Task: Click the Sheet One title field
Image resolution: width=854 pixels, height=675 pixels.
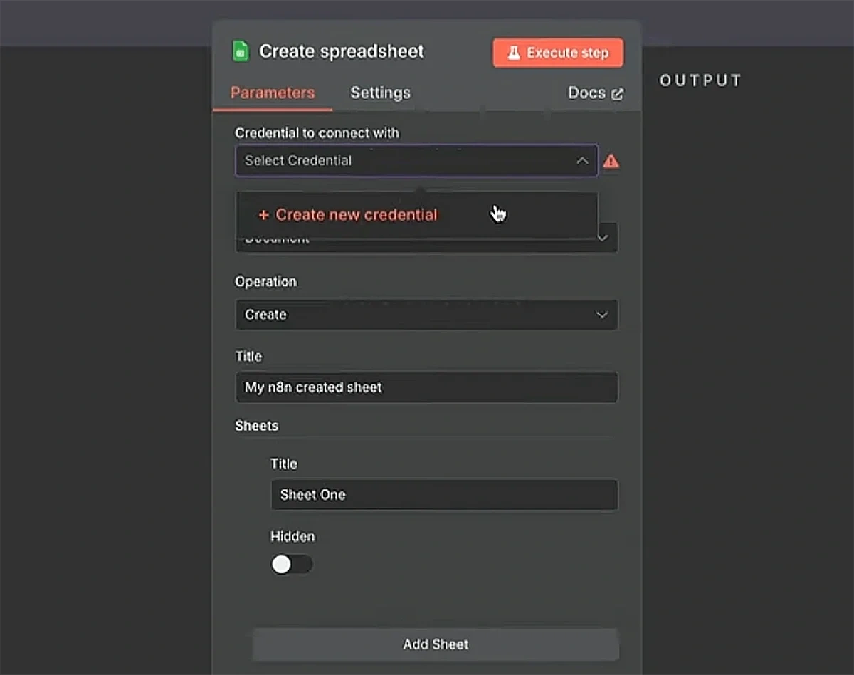Action: (x=444, y=494)
